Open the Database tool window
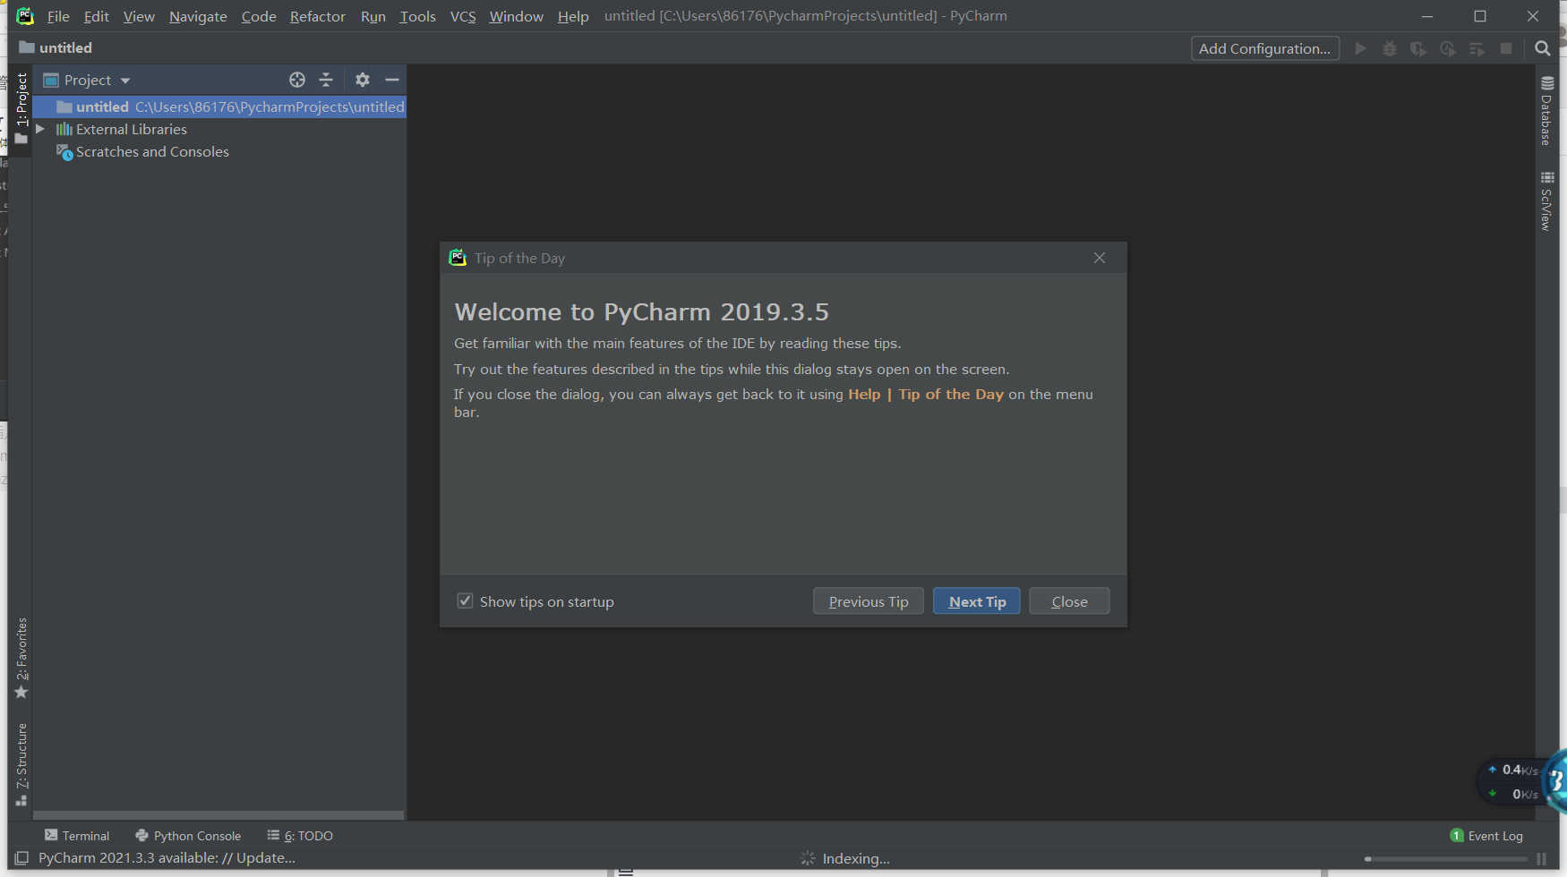1567x877 pixels. 1546,111
